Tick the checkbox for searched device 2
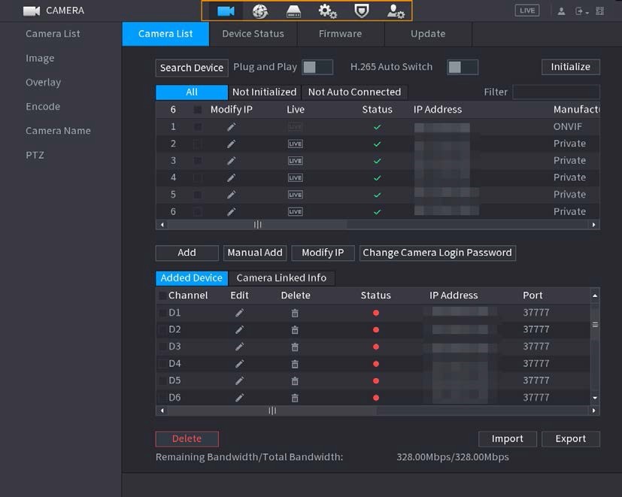Image resolution: width=622 pixels, height=497 pixels. tap(197, 144)
